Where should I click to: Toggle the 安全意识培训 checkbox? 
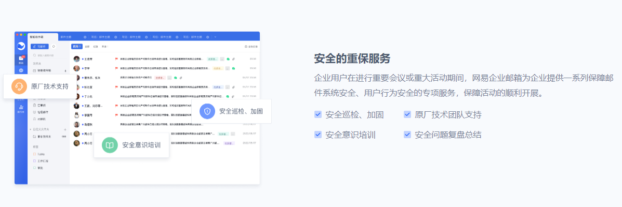(318, 135)
